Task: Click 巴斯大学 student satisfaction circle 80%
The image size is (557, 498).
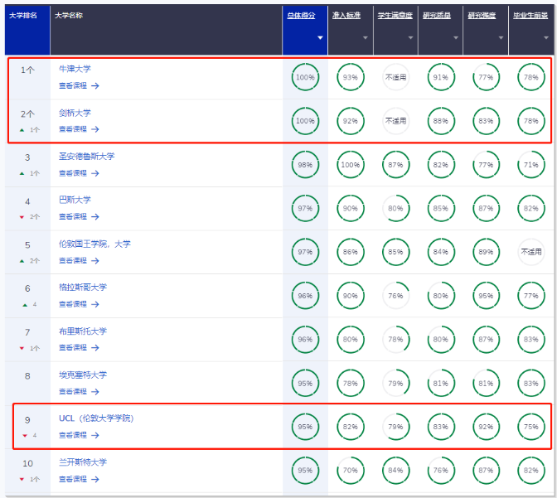Action: pyautogui.click(x=395, y=209)
